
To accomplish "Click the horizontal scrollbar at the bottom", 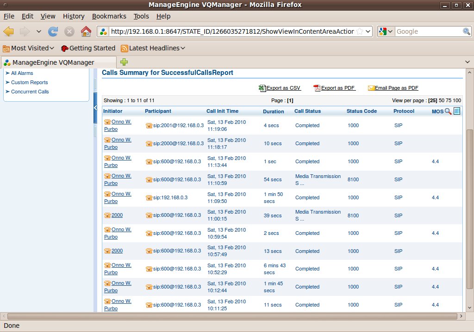I will coord(231,316).
